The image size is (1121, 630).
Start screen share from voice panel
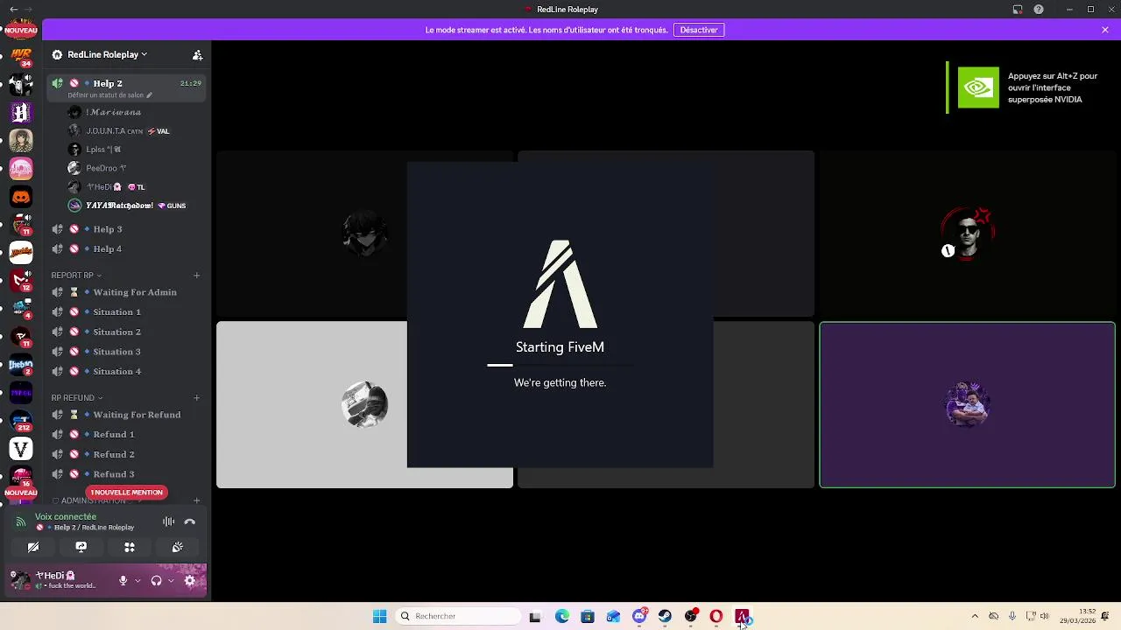click(81, 547)
